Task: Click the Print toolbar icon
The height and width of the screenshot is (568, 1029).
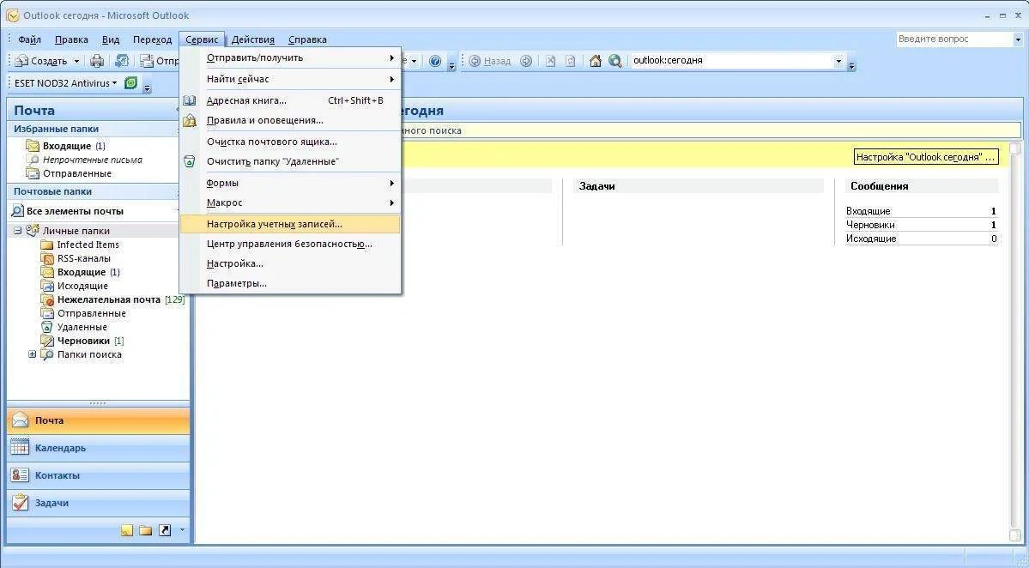Action: click(x=97, y=61)
